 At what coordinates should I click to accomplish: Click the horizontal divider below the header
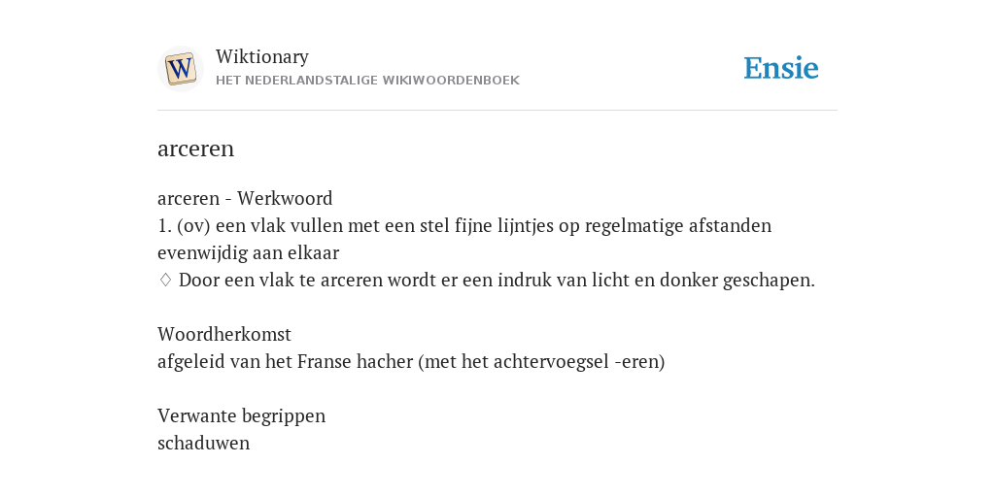tap(497, 111)
